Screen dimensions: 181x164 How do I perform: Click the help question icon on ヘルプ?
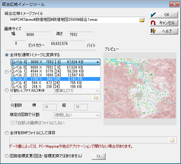click(153, 31)
